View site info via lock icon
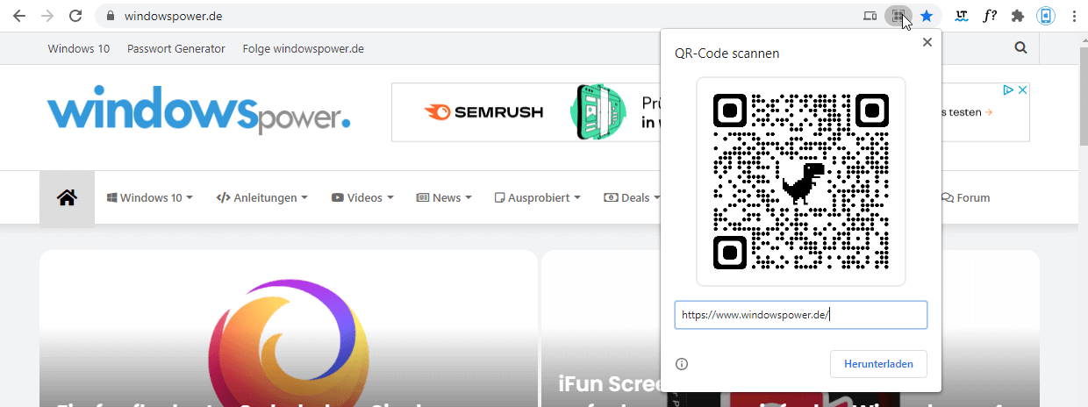 [x=111, y=16]
